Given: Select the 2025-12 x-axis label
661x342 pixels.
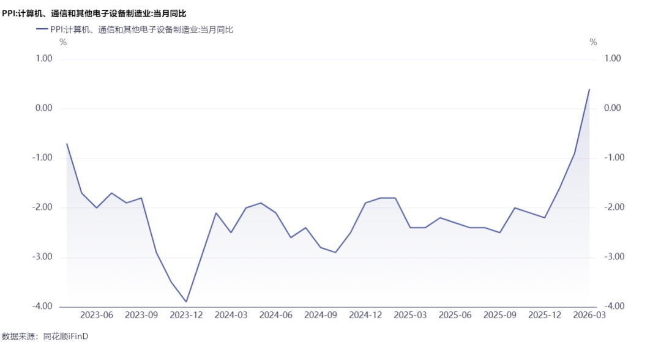Looking at the screenshot, I should [544, 315].
